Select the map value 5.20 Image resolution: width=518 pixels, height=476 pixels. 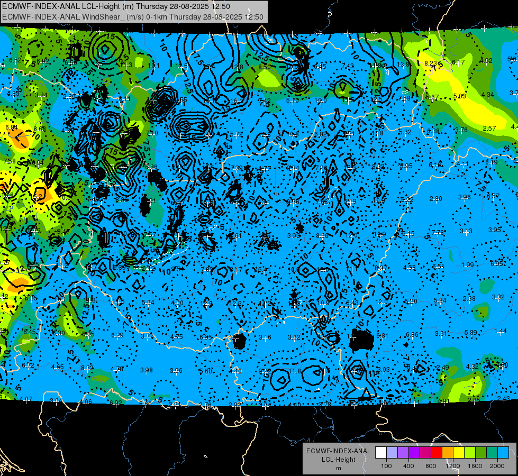click(411, 301)
